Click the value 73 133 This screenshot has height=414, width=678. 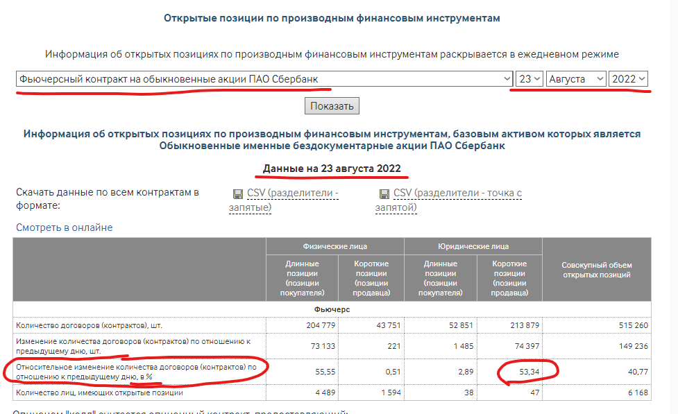(x=323, y=346)
